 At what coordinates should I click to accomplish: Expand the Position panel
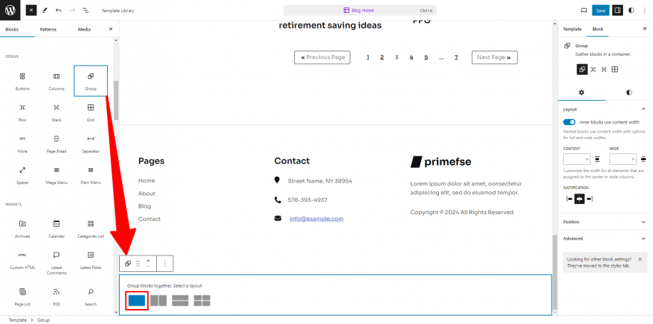coord(605,222)
